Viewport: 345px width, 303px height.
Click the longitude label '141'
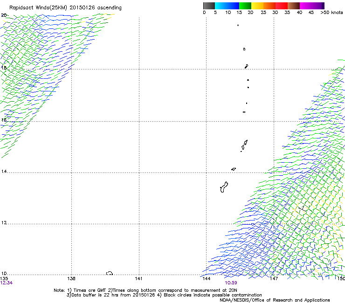click(x=138, y=279)
